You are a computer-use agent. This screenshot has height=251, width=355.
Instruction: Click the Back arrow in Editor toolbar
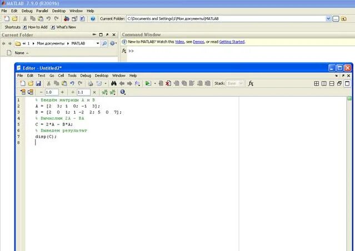[x=122, y=83]
